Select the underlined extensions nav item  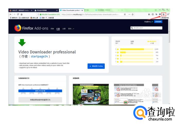(x=58, y=29)
